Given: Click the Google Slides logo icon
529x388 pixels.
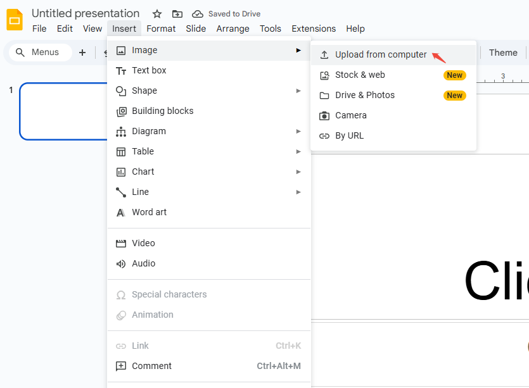Looking at the screenshot, I should pyautogui.click(x=15, y=20).
